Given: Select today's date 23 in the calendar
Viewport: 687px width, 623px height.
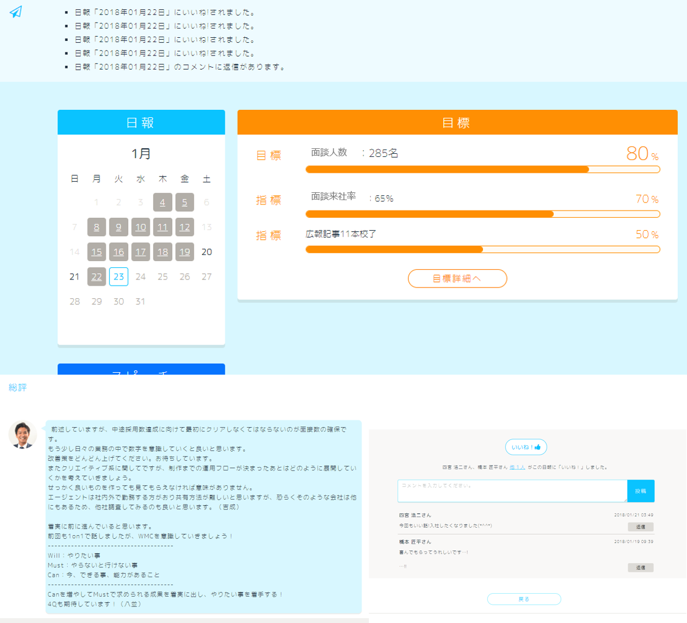Looking at the screenshot, I should click(118, 276).
